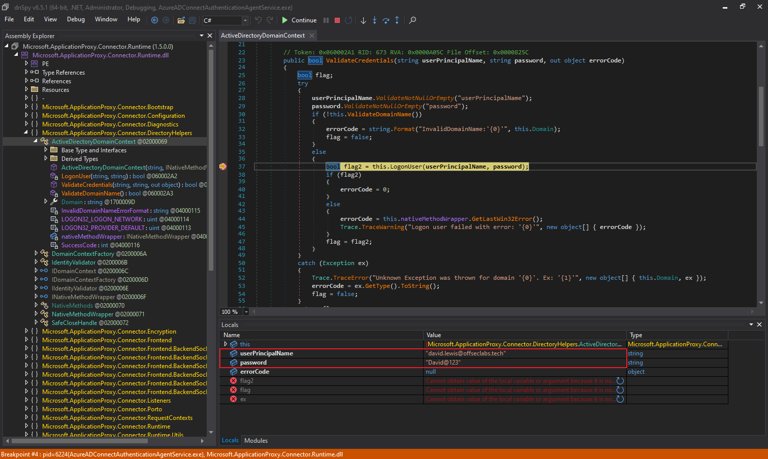Expand the Derived Types node
This screenshot has height=459, width=768.
46,158
